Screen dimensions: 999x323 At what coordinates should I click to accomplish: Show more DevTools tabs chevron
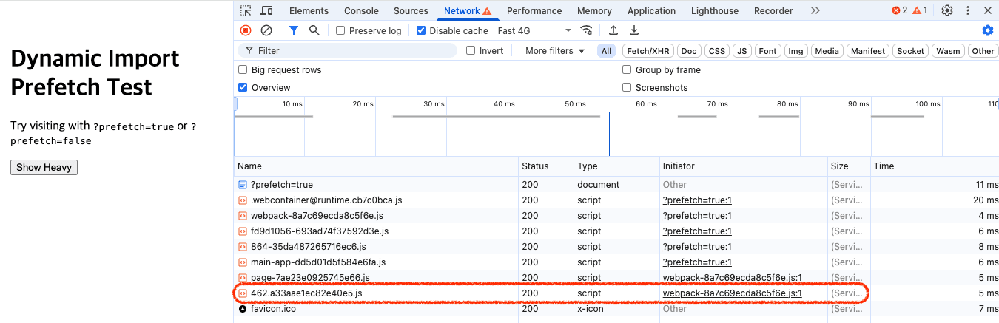pos(815,10)
